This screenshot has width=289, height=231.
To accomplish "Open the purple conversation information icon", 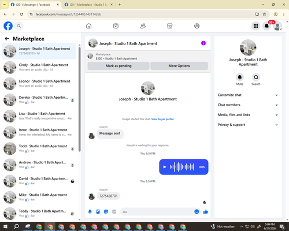I will click(203, 43).
